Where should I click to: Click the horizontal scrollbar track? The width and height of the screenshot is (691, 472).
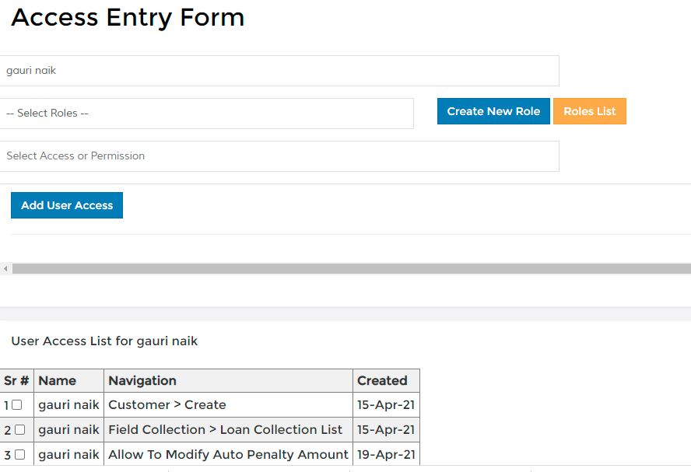coord(351,268)
